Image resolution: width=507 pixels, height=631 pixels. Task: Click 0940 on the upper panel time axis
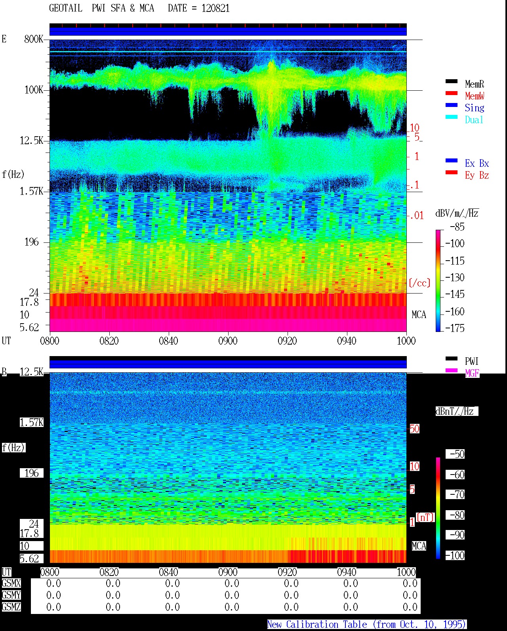[347, 341]
